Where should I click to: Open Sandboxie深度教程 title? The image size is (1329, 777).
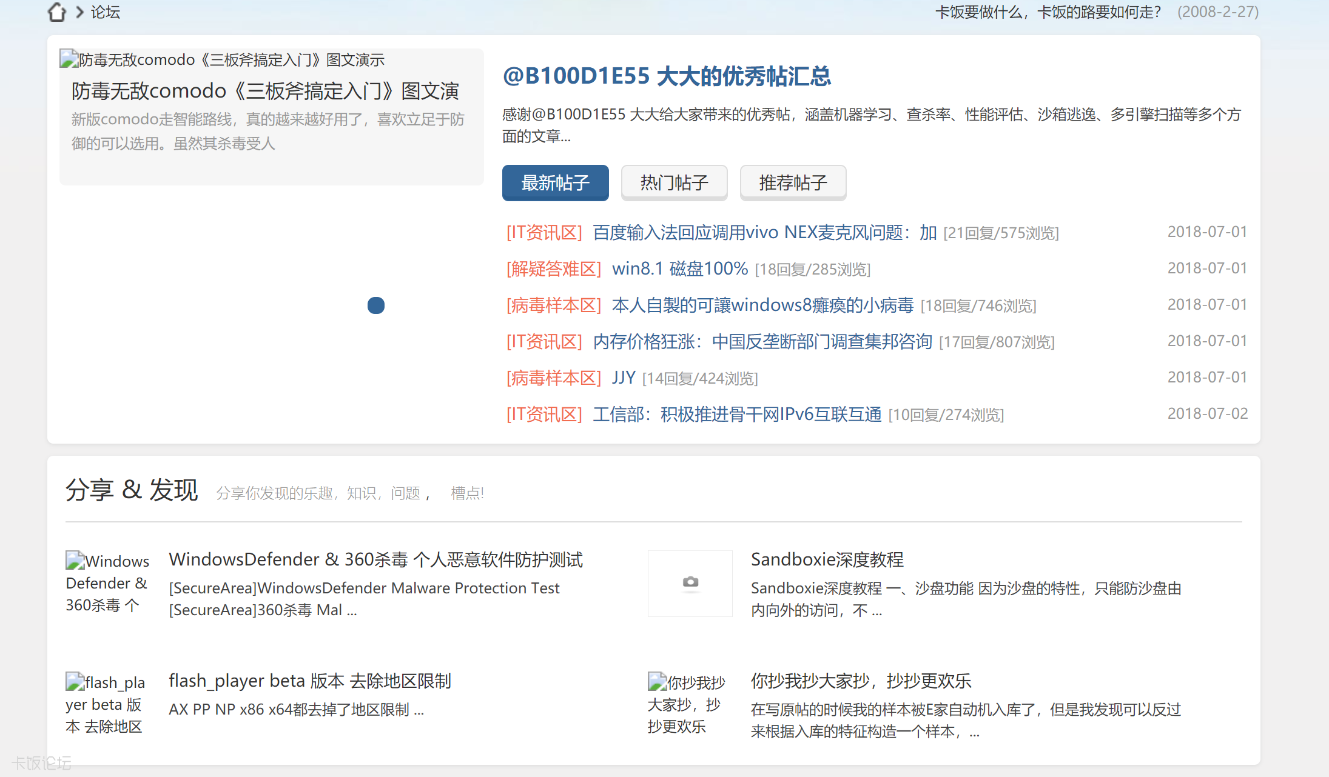point(827,559)
